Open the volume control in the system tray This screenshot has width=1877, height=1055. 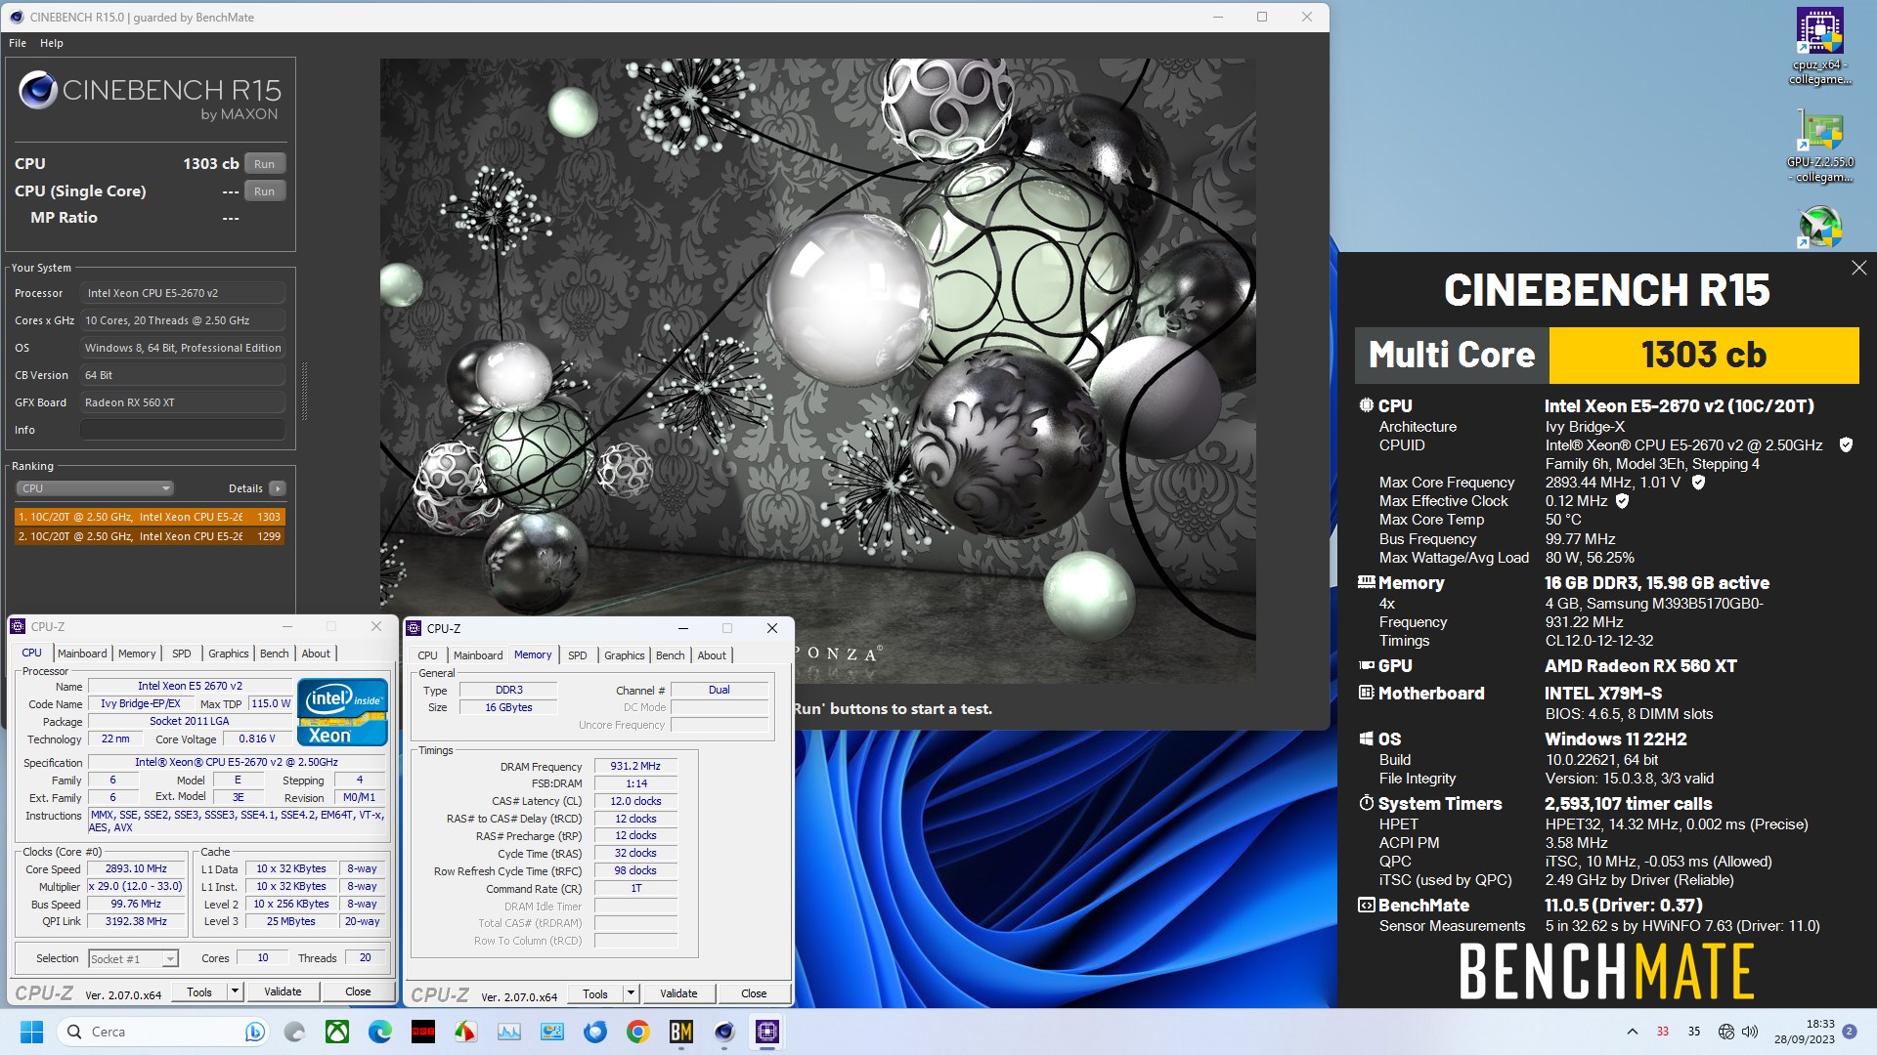1750,1032
